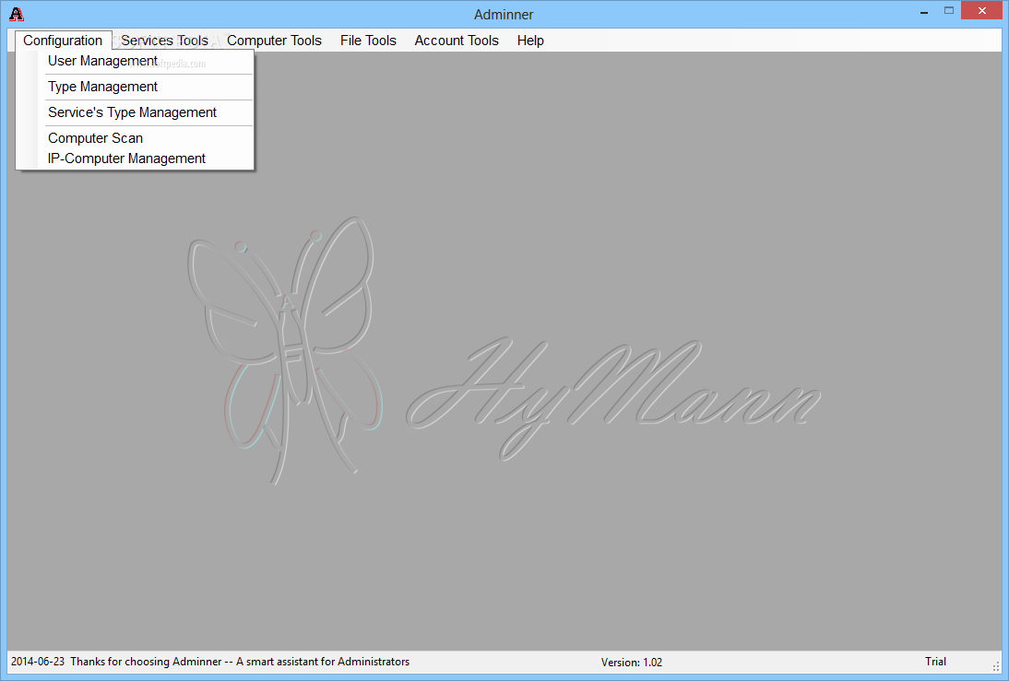Click the 'Version: 1.02' status text
The width and height of the screenshot is (1009, 681).
(x=631, y=663)
